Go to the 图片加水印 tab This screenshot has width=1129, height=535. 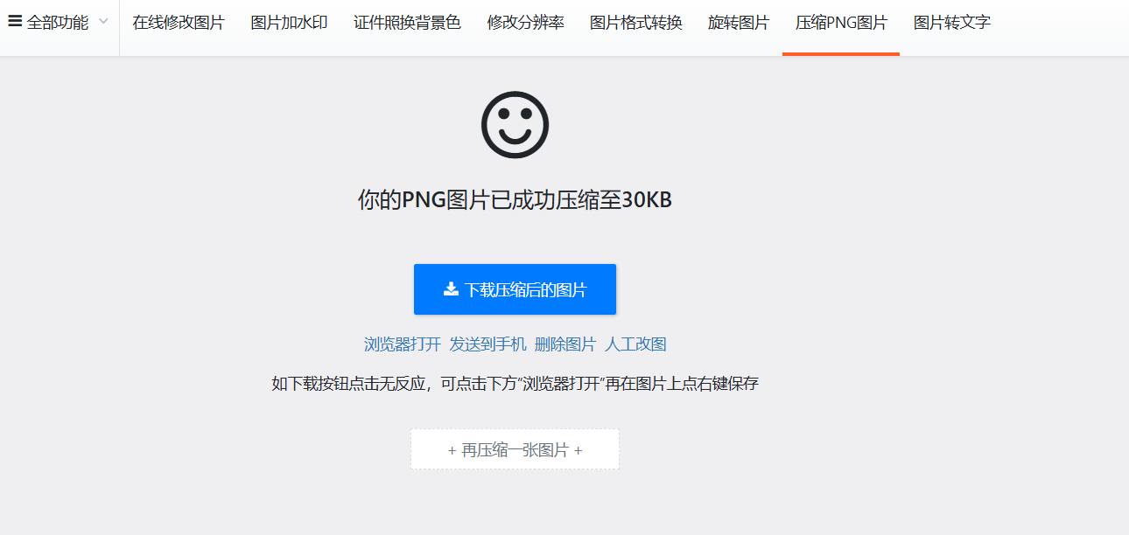tap(289, 23)
